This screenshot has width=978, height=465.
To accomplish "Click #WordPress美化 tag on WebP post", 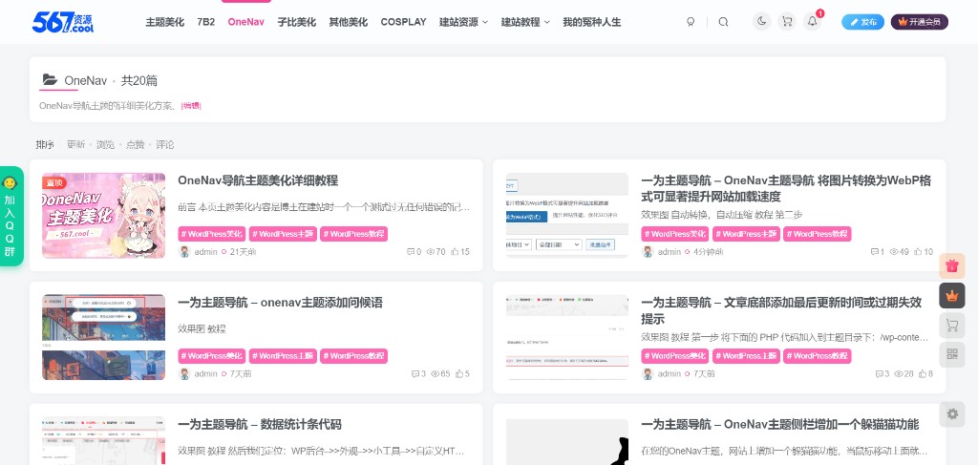I will tap(675, 234).
